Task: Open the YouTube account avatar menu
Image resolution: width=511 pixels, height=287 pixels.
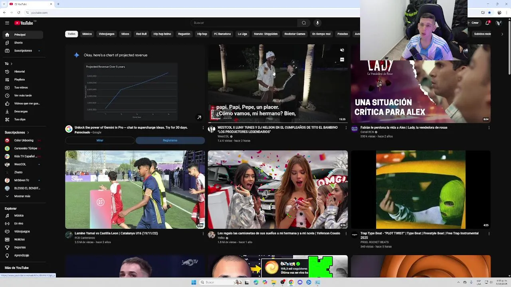Action: point(499,23)
